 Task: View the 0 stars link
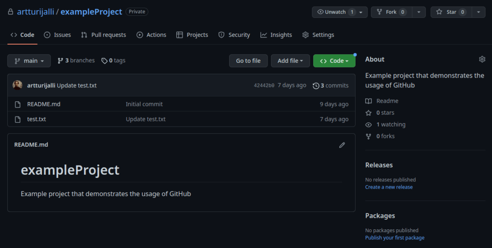coord(385,113)
